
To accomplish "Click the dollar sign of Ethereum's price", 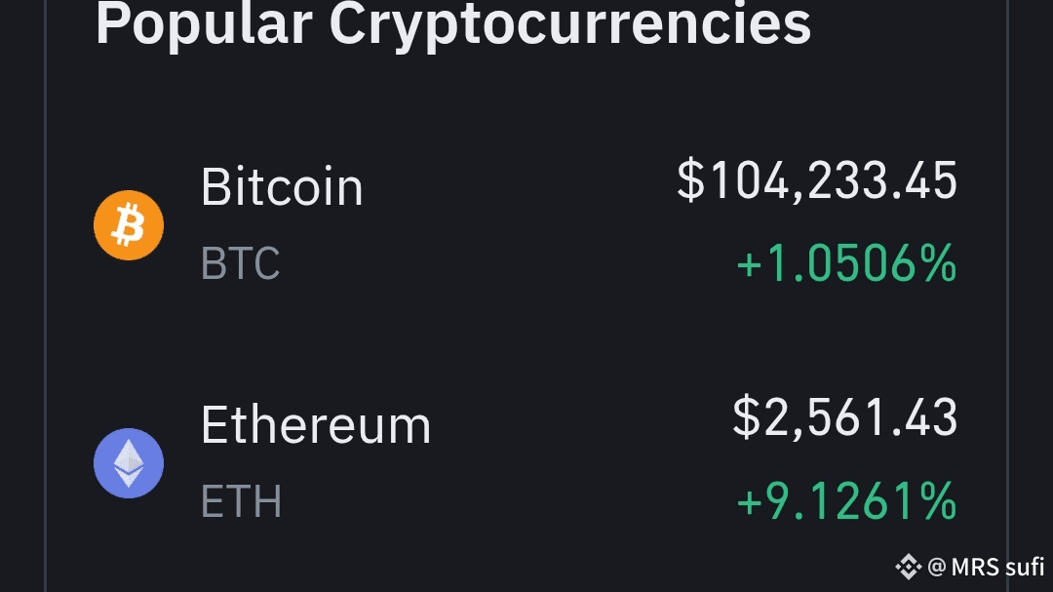I will click(x=746, y=418).
